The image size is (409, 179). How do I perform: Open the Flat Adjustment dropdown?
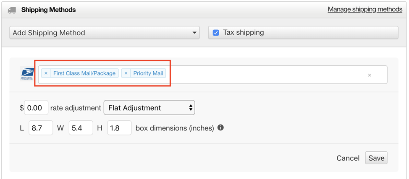tap(149, 108)
